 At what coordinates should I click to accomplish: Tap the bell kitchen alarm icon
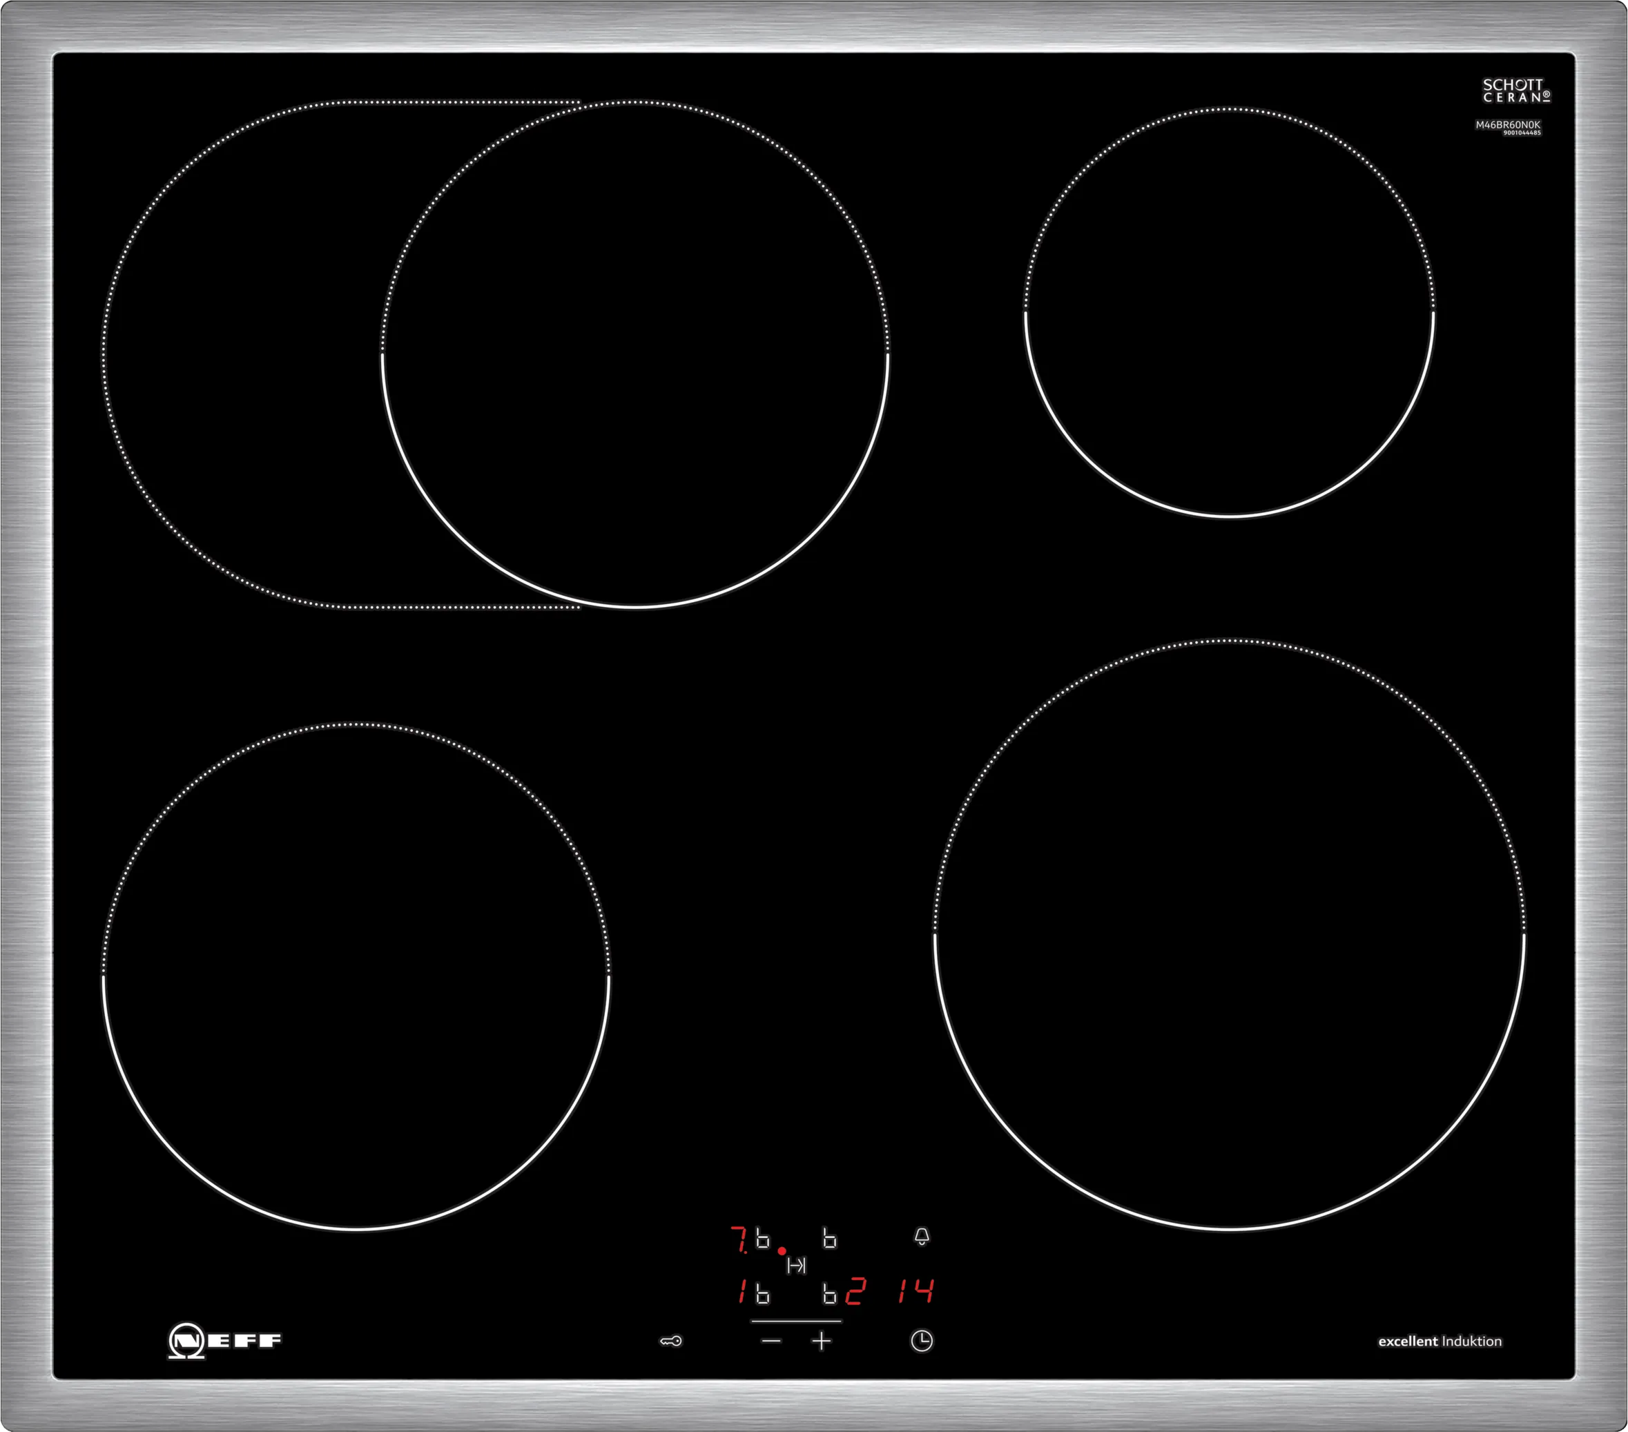point(922,1237)
